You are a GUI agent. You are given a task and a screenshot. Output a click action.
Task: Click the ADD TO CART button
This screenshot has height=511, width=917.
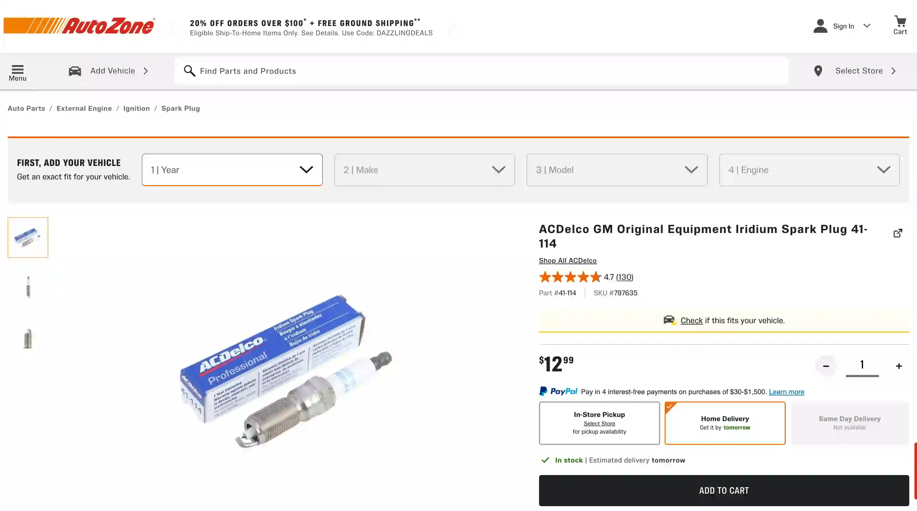click(724, 490)
